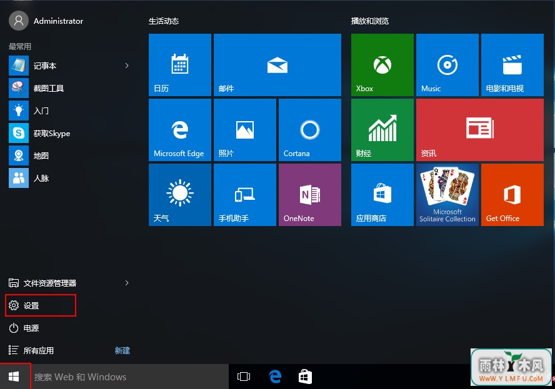Open the 日历 calendar tile
Image resolution: width=555 pixels, height=389 pixels.
(180, 65)
